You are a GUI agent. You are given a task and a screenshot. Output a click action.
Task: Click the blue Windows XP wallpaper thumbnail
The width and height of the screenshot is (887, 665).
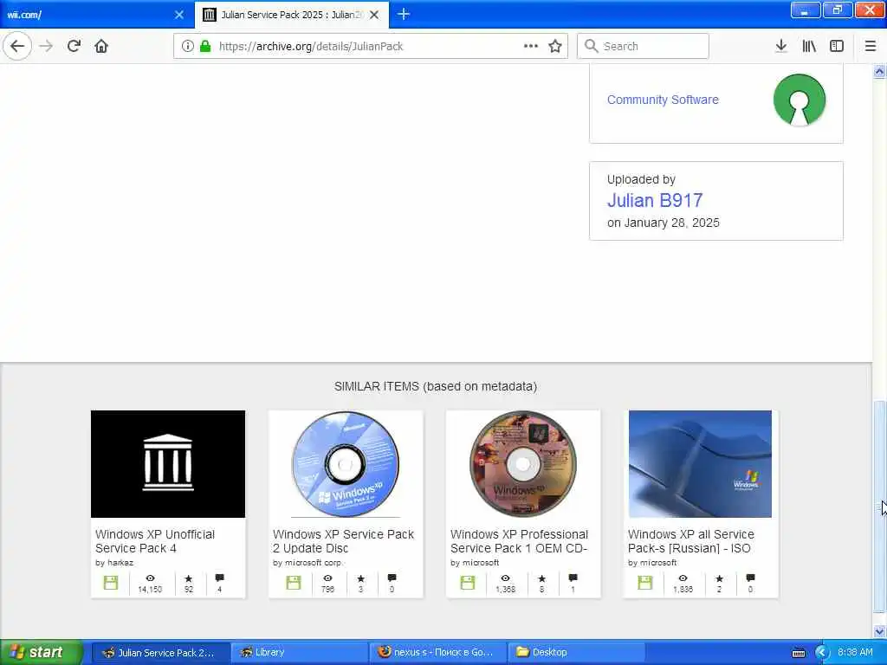tap(700, 464)
